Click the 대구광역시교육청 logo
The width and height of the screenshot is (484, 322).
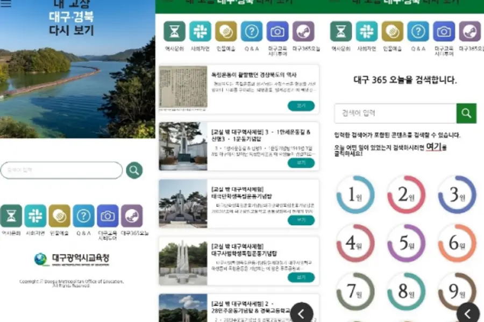click(x=72, y=259)
